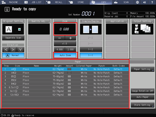
Task: Select tray 6 8.5x11 paper row
Action: 65,87
